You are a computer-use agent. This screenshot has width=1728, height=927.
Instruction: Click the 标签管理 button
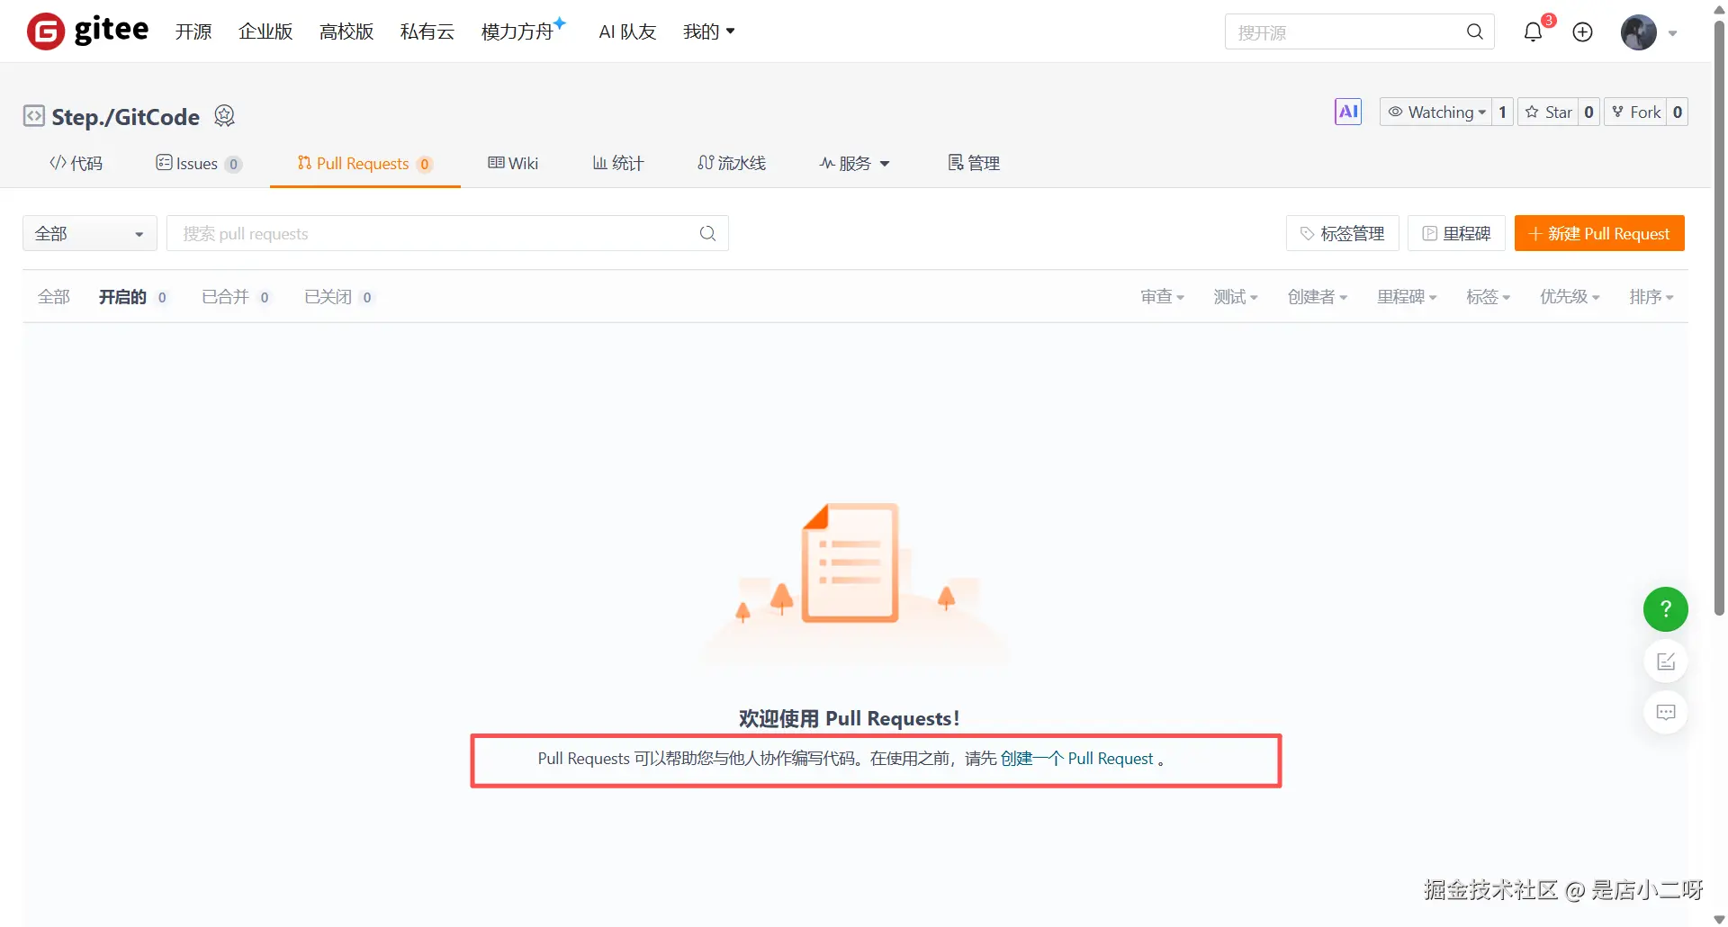[x=1342, y=233]
